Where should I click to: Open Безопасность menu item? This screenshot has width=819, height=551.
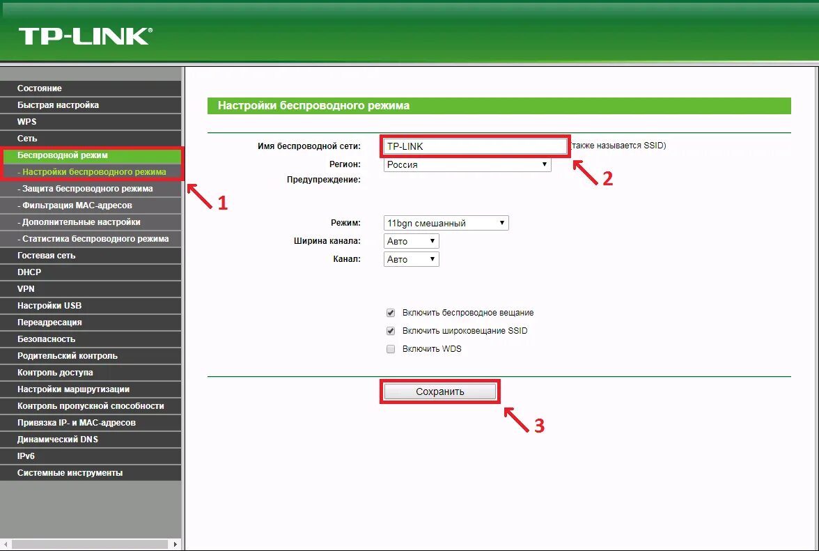point(91,339)
